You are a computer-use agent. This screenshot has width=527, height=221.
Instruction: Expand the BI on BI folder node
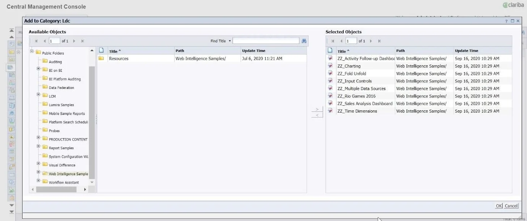(x=38, y=69)
